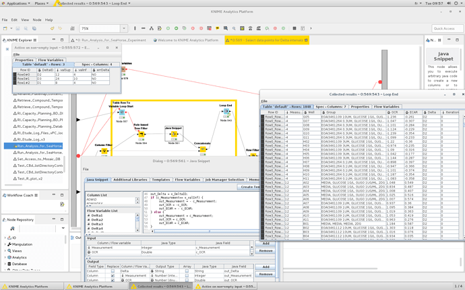Toggle Array checkbox for OCR output row

pyautogui.click(x=187, y=280)
